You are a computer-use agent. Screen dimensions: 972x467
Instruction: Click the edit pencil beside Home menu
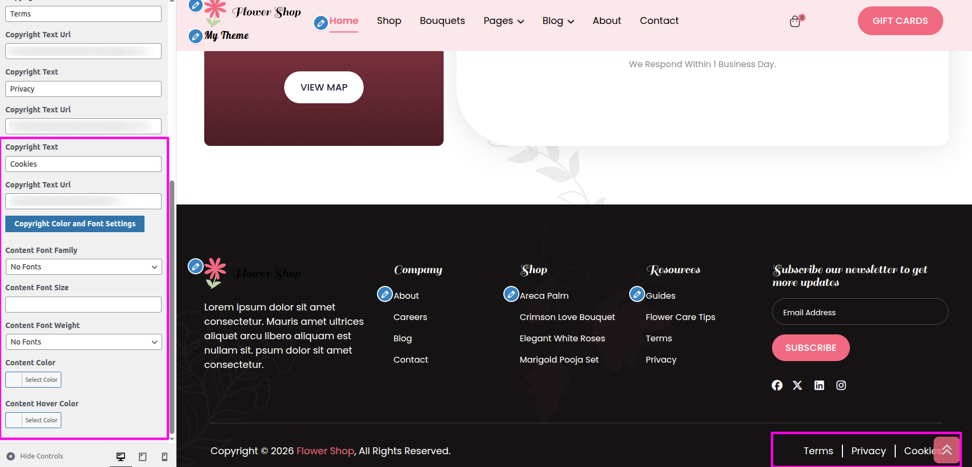click(320, 23)
